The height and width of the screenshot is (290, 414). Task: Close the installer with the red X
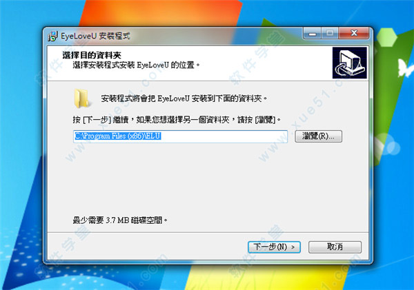coord(354,34)
